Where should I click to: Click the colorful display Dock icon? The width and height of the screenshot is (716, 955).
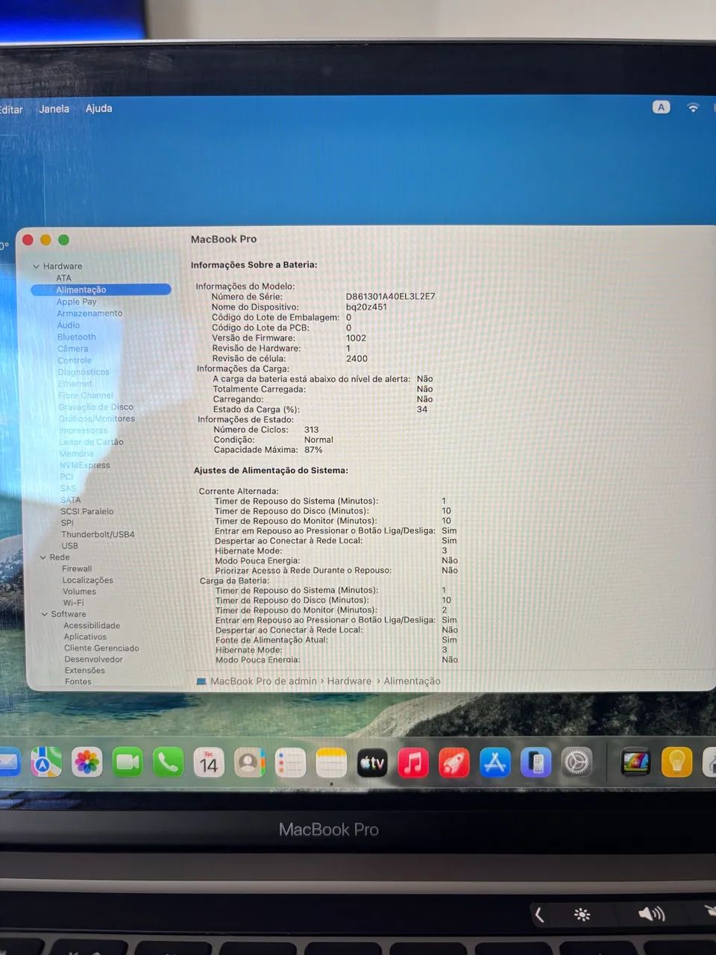[635, 763]
